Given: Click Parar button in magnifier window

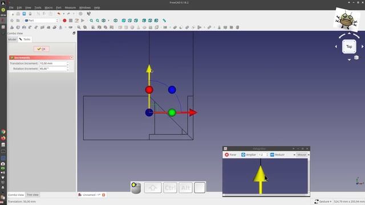Looking at the screenshot, I should pos(230,154).
